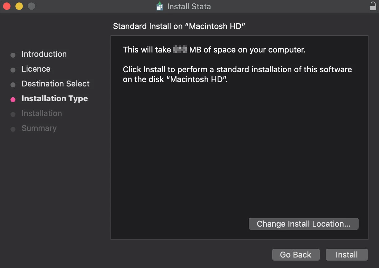Click the Install Stata window title
This screenshot has height=268, width=379.
(189, 6)
